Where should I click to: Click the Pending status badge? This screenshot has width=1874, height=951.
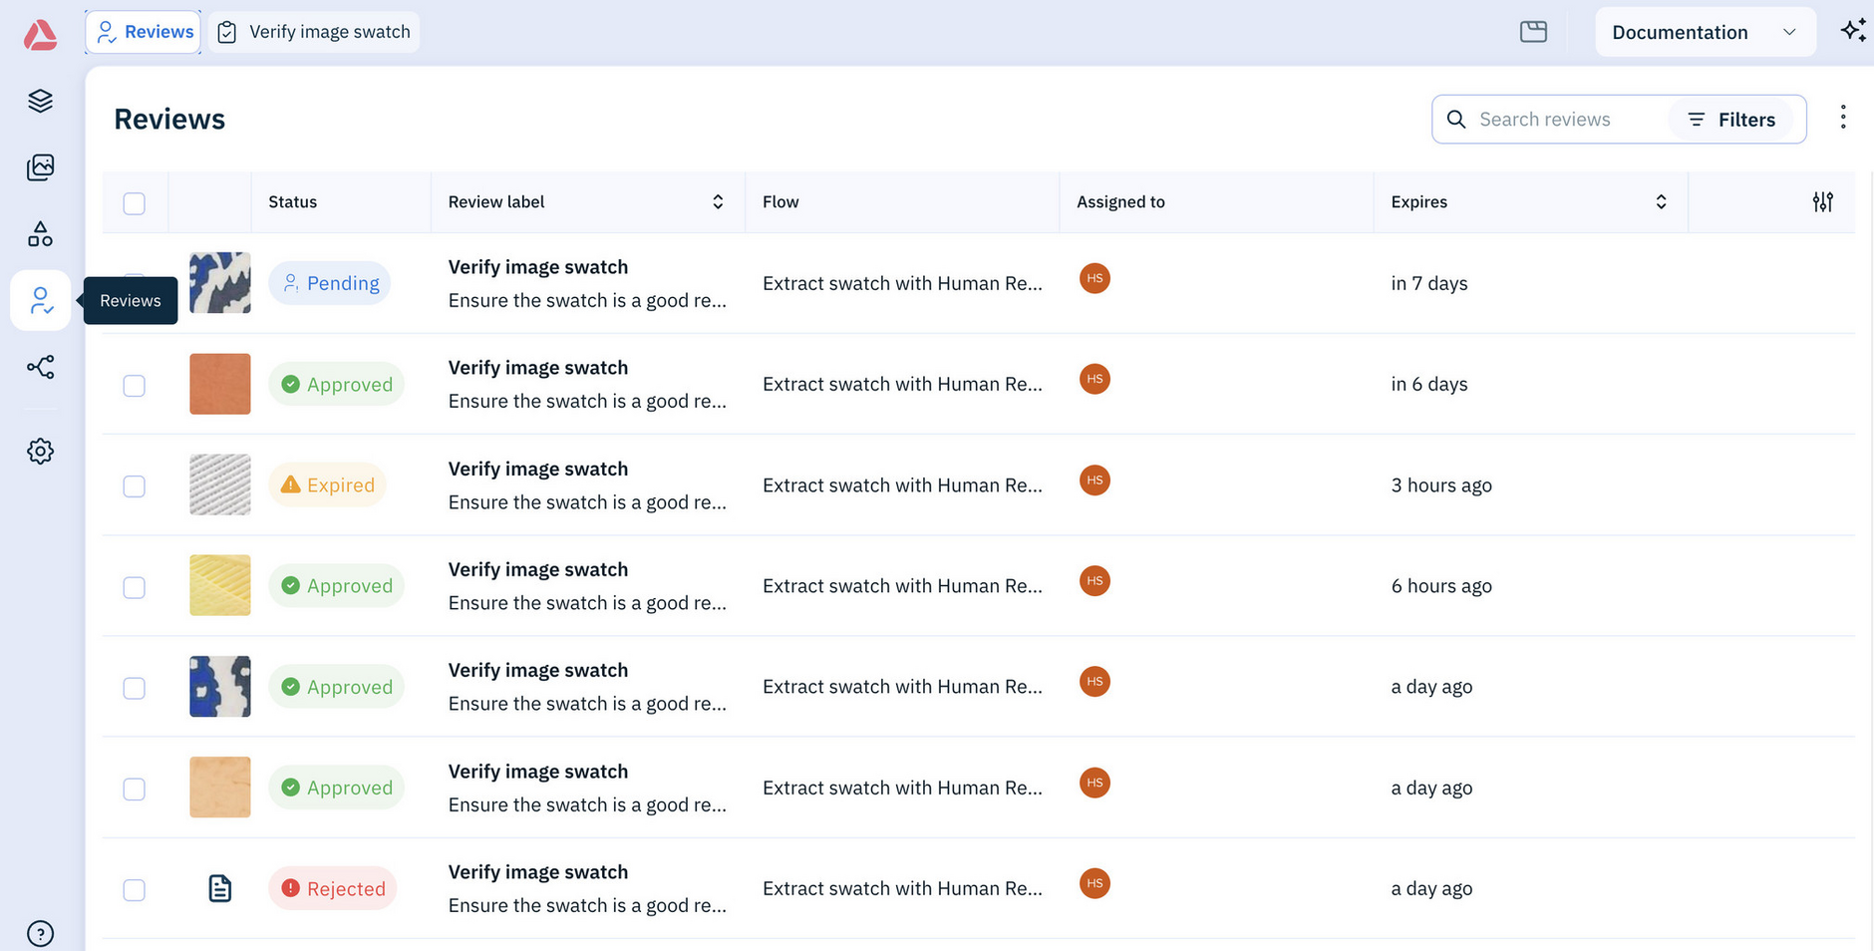tap(330, 283)
